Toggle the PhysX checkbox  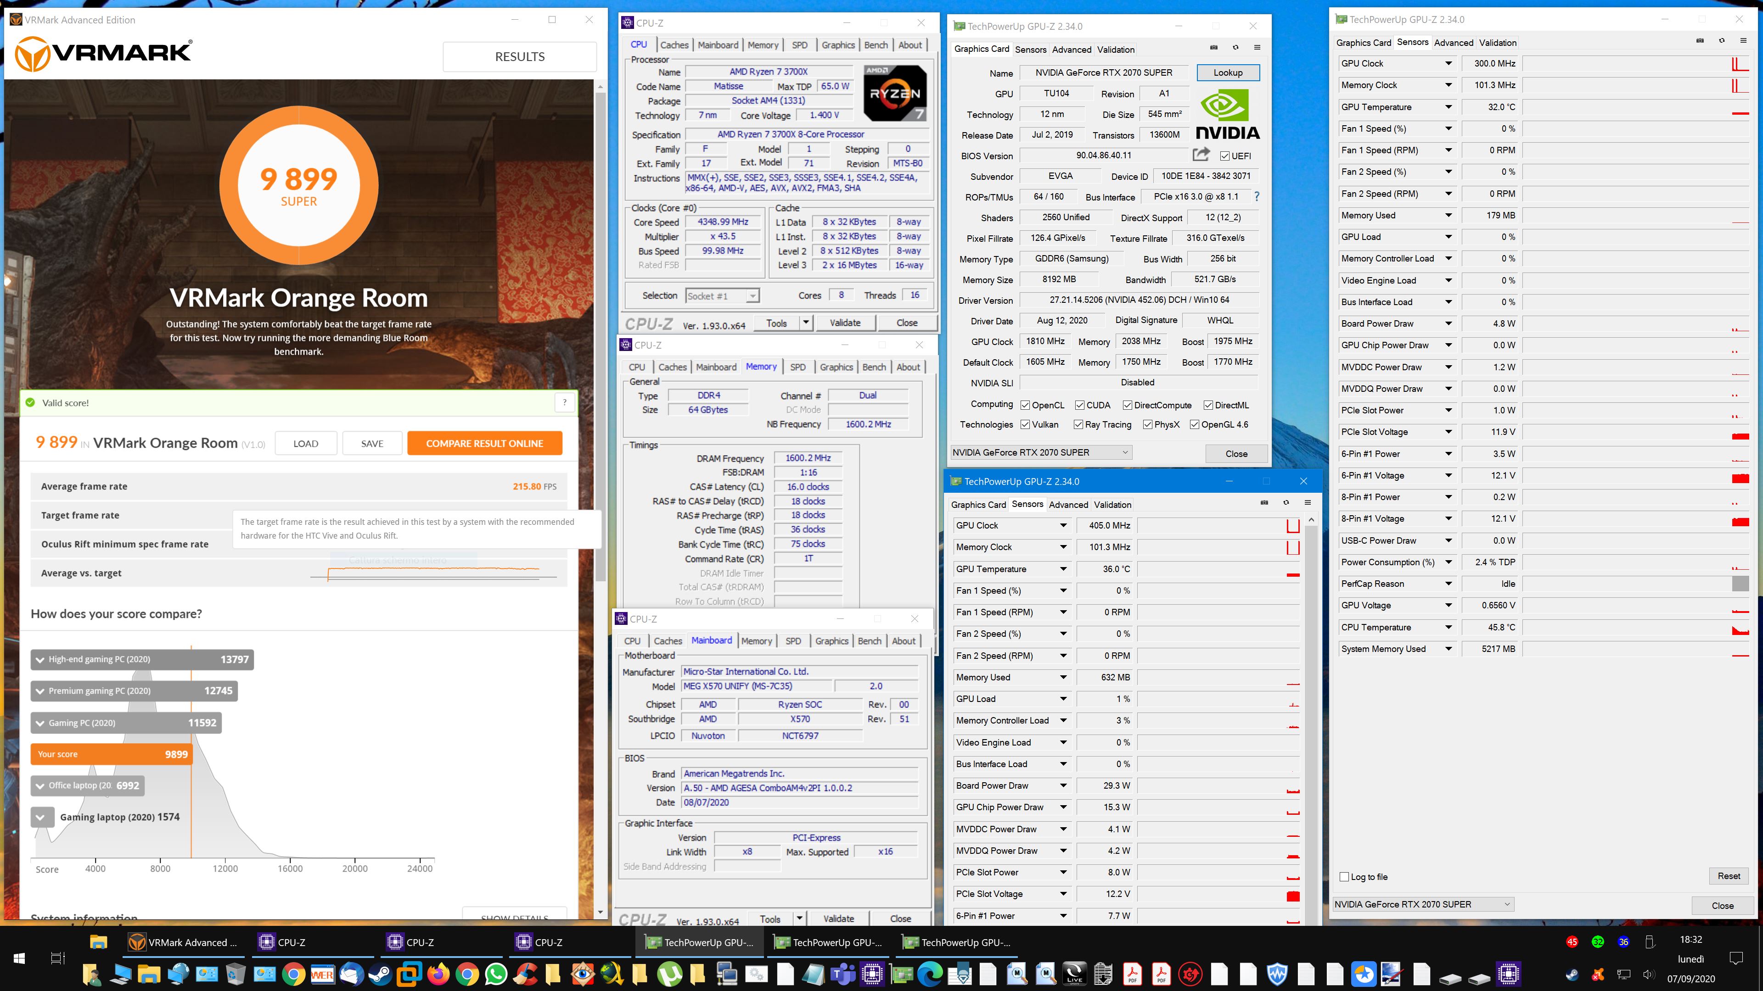coord(1148,425)
